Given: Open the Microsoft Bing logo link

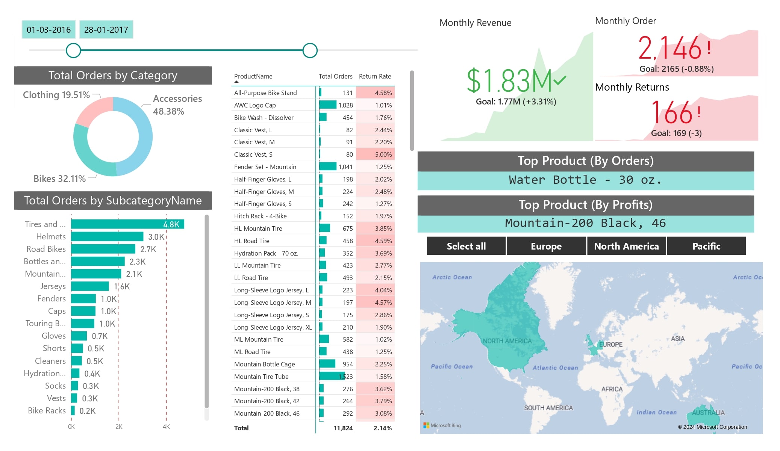Looking at the screenshot, I should [442, 425].
